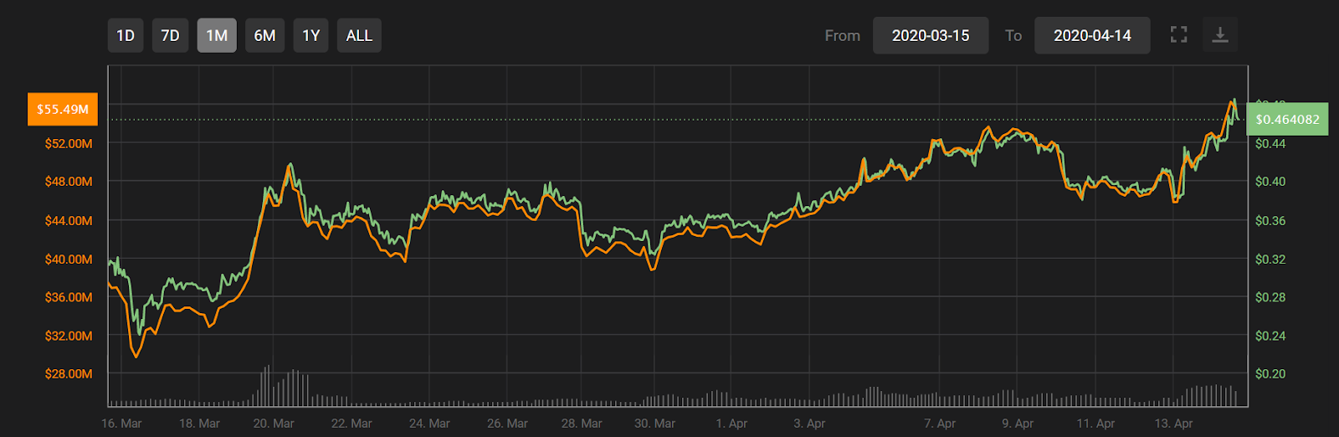Click the 13. Apr date label
This screenshot has height=437, width=1339.
tap(1173, 423)
